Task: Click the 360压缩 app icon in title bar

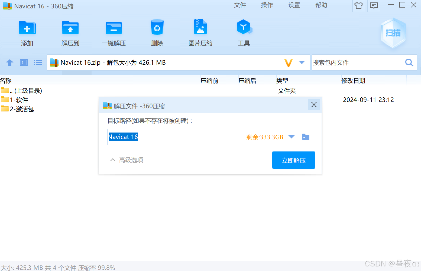Action: [x=8, y=6]
